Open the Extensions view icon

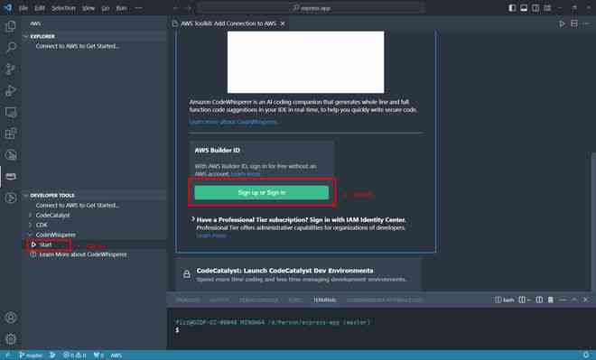(11, 134)
